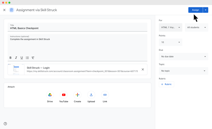This screenshot has height=129, width=212.
Task: Add a Link attachment
Action: (105, 95)
